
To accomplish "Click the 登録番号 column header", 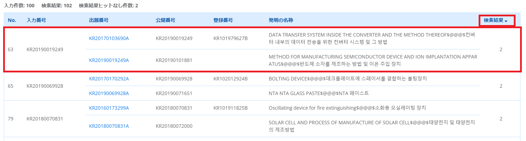I will 223,20.
